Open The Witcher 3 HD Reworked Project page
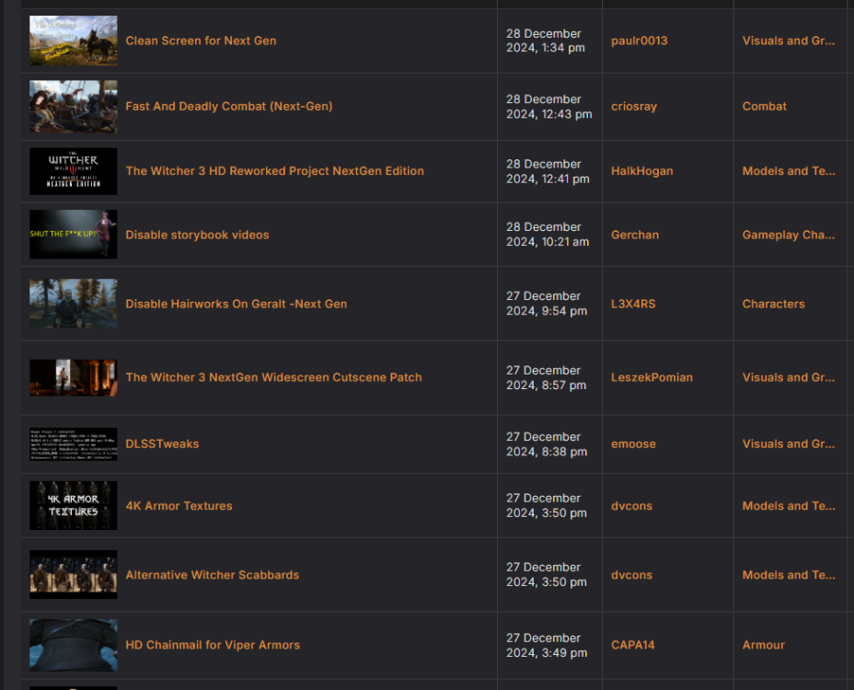The height and width of the screenshot is (690, 854). click(274, 171)
